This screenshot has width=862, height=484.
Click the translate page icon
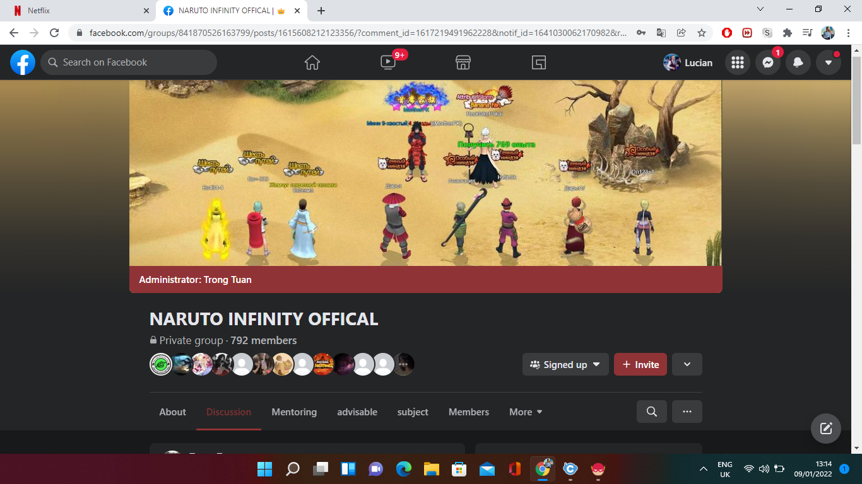[661, 33]
